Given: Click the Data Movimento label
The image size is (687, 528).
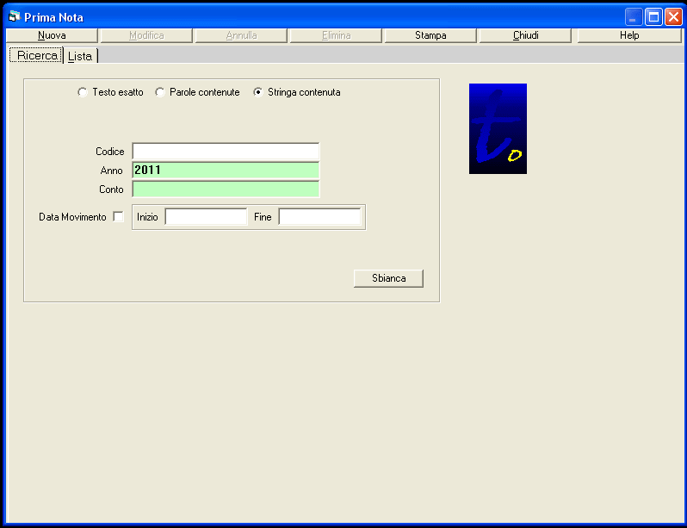Looking at the screenshot, I should 72,217.
